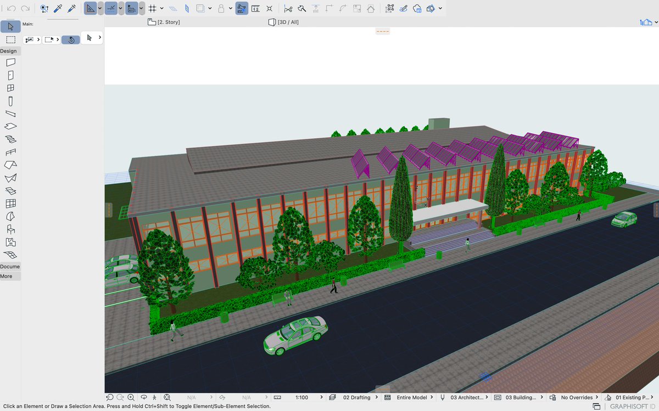Toggle the highlighted icon left of Measure
This screenshot has width=659, height=411.
click(x=242, y=9)
